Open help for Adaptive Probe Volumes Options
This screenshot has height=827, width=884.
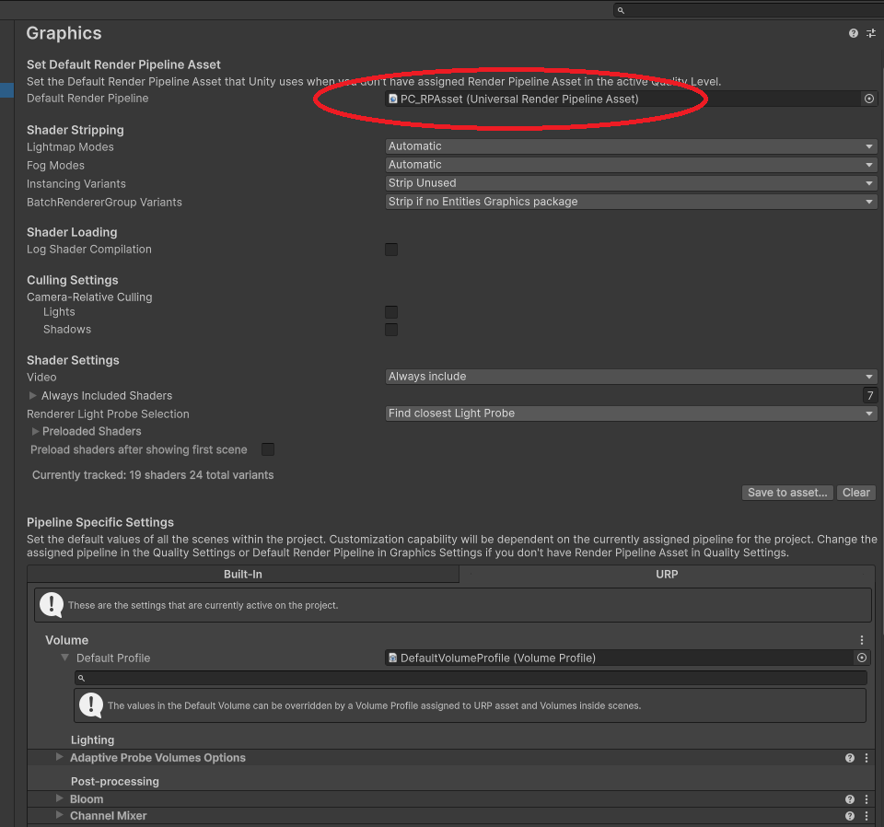pos(850,758)
